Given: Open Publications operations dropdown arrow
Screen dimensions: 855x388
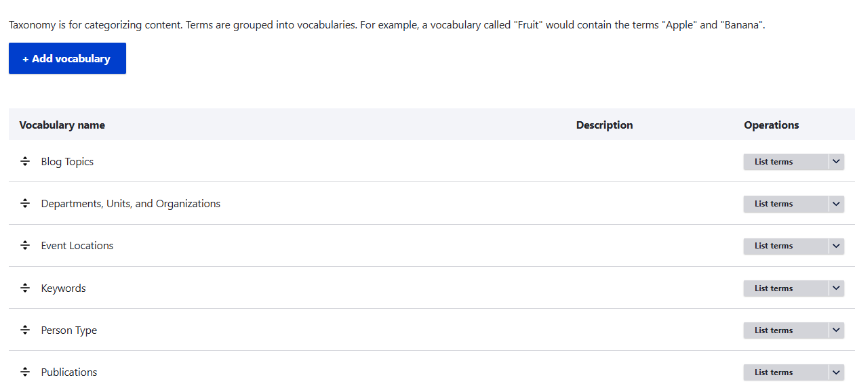Looking at the screenshot, I should (x=836, y=372).
